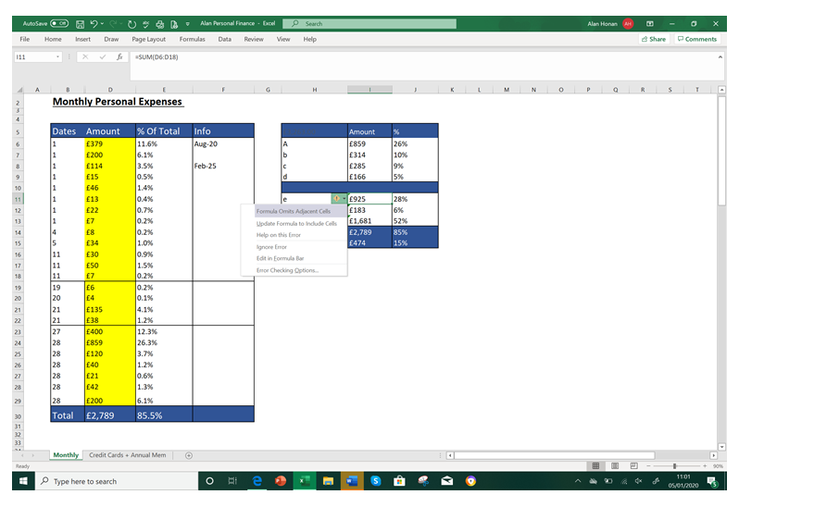Click the error warning indicator beside cell I11

coord(336,199)
